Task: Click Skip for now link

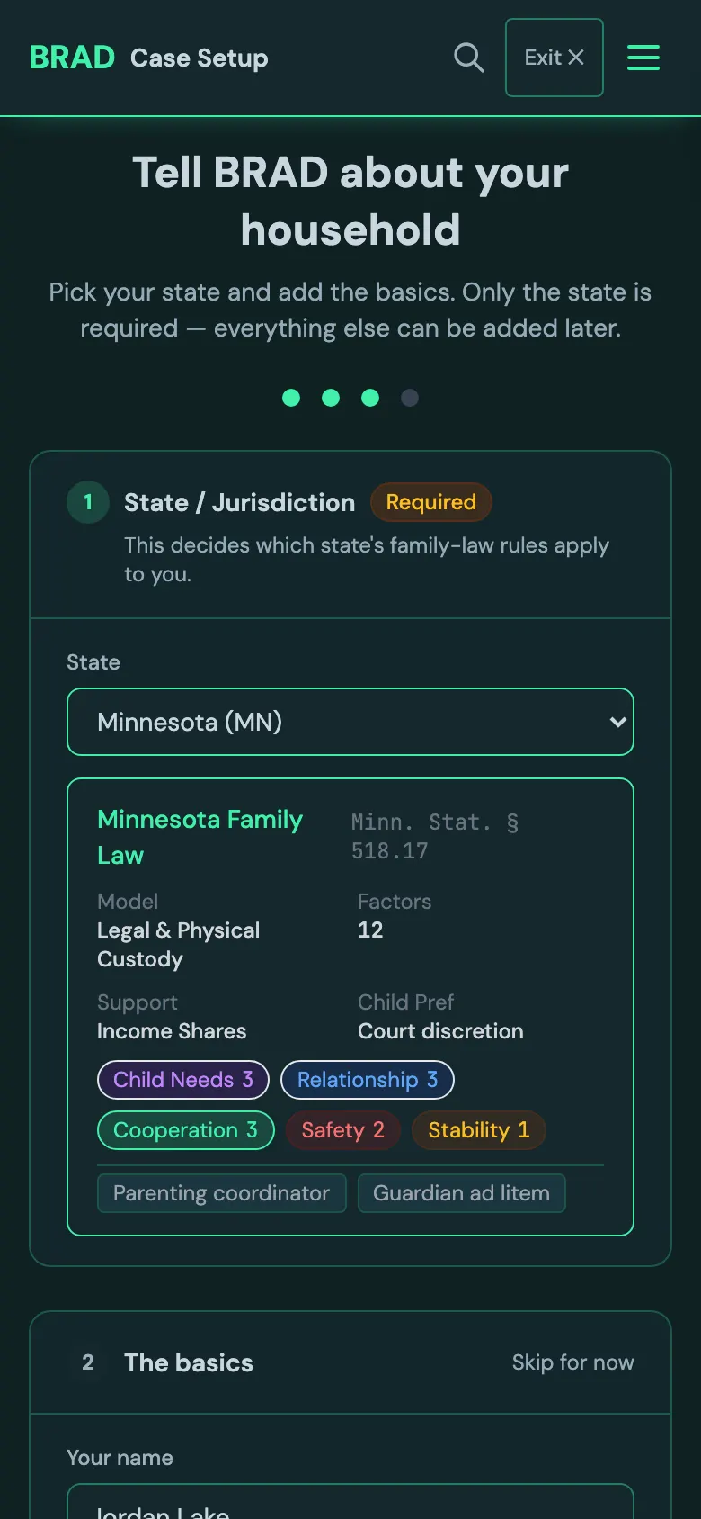Action: [573, 1362]
